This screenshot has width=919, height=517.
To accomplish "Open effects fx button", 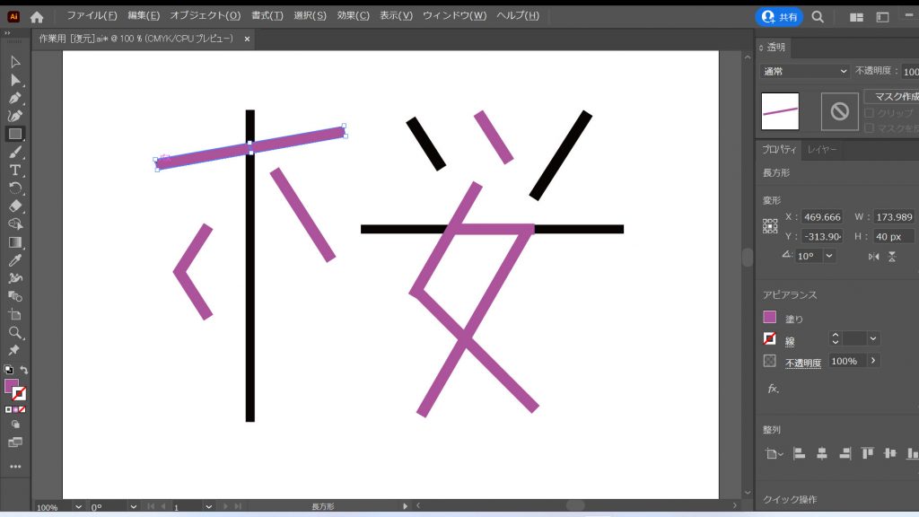I will [x=773, y=389].
